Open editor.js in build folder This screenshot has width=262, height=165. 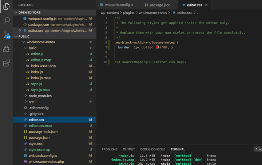pyautogui.click(x=55, y=54)
